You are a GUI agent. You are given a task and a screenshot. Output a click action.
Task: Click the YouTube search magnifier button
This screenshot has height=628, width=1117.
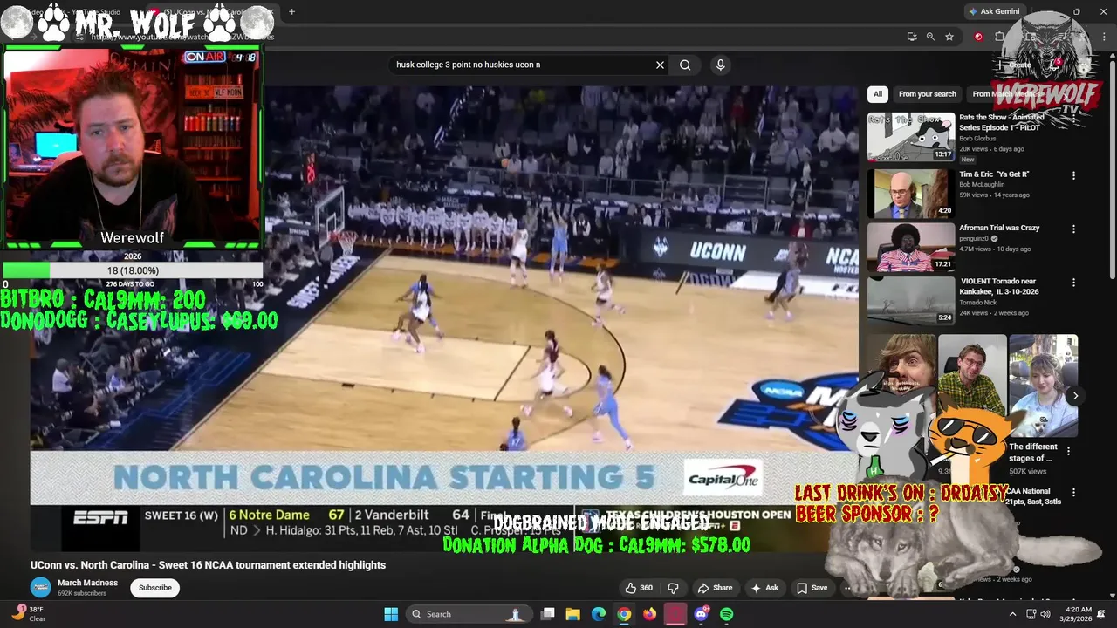(685, 65)
